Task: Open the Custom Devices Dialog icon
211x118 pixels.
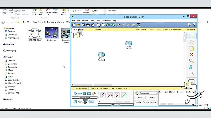Action: 139,25
